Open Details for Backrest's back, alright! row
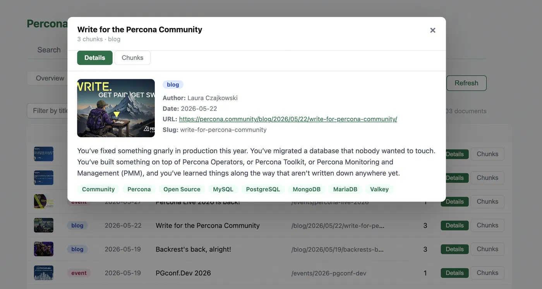Viewport: 542px width, 289px height. click(x=455, y=249)
